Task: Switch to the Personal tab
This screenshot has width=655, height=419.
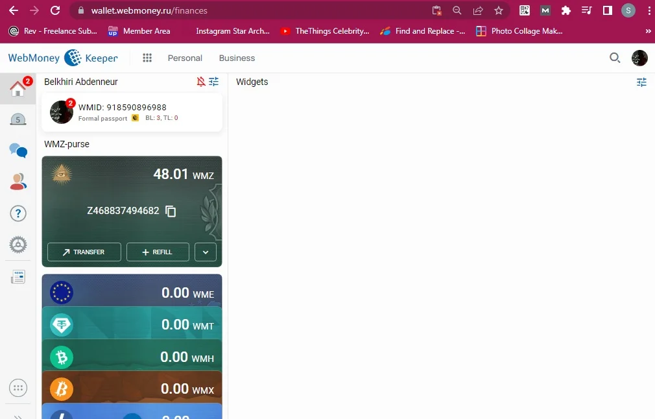Action: tap(185, 58)
